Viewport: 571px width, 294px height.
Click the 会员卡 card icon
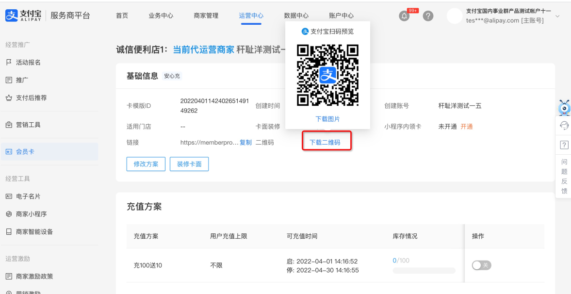tap(9, 151)
